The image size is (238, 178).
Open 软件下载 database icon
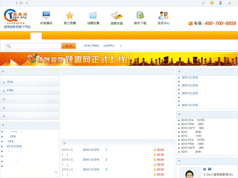point(140,15)
